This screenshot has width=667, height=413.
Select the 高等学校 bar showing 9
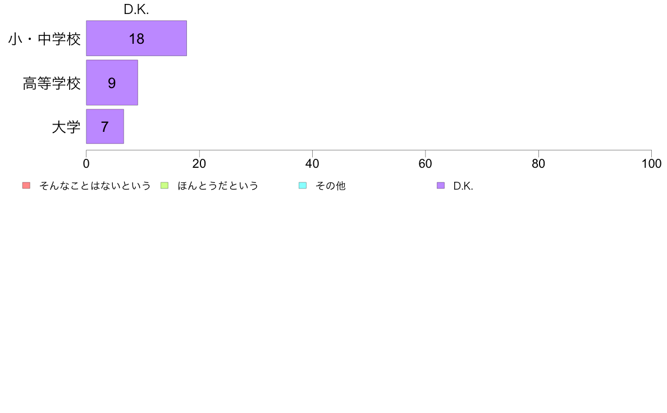(112, 82)
